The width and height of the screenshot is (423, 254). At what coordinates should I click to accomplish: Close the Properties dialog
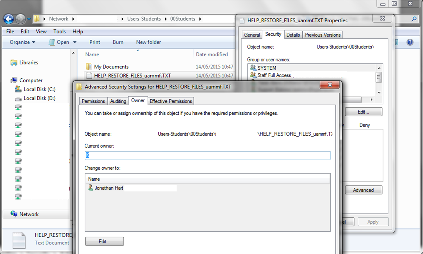click(x=383, y=18)
